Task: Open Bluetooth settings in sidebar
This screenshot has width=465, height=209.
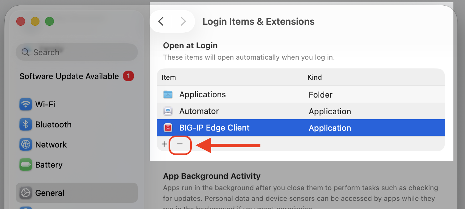Action: [x=77, y=125]
